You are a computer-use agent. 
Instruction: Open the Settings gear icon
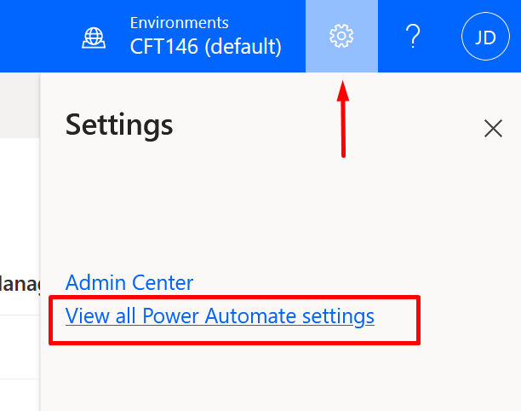coord(341,36)
